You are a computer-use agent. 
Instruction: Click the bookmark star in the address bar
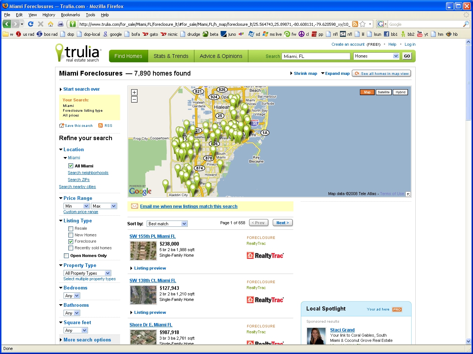pos(363,24)
